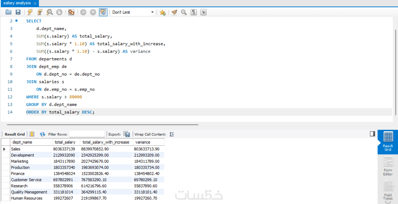Run Explain plan (magnifier lightning icon)
Viewport: 398px width, 204px height.
click(50, 12)
